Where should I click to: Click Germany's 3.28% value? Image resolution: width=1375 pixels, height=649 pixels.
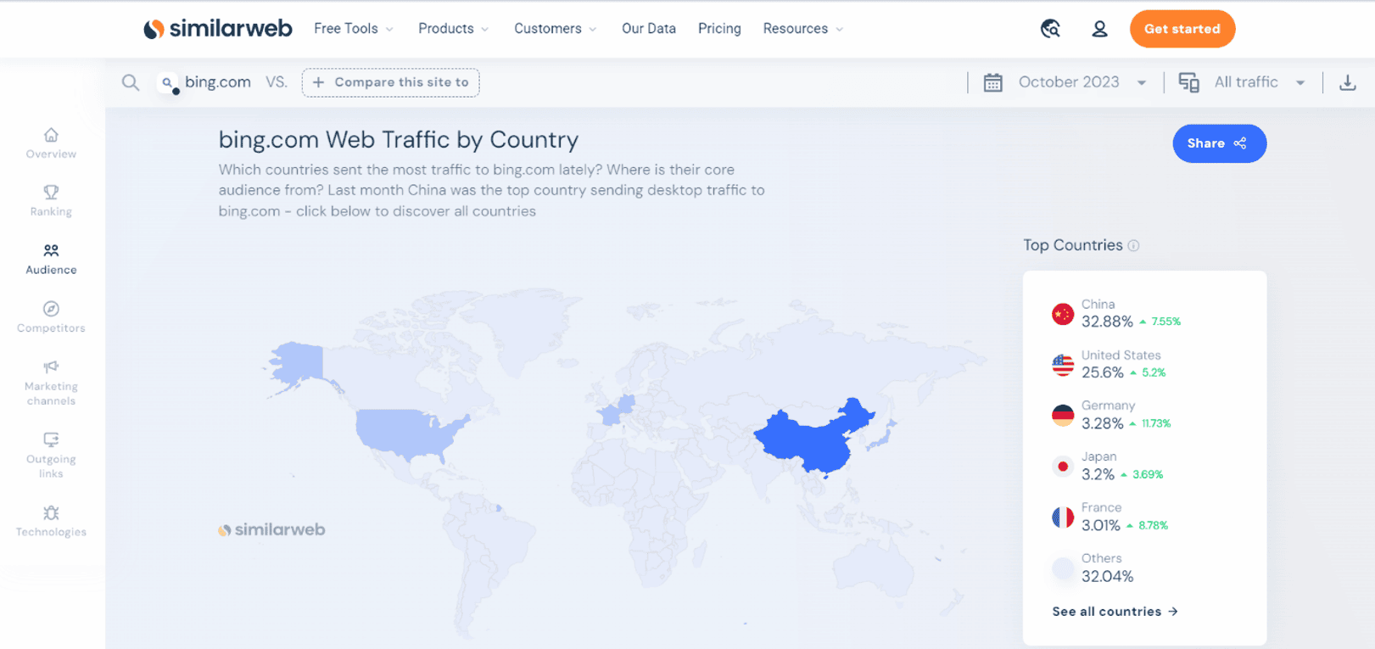(1102, 423)
